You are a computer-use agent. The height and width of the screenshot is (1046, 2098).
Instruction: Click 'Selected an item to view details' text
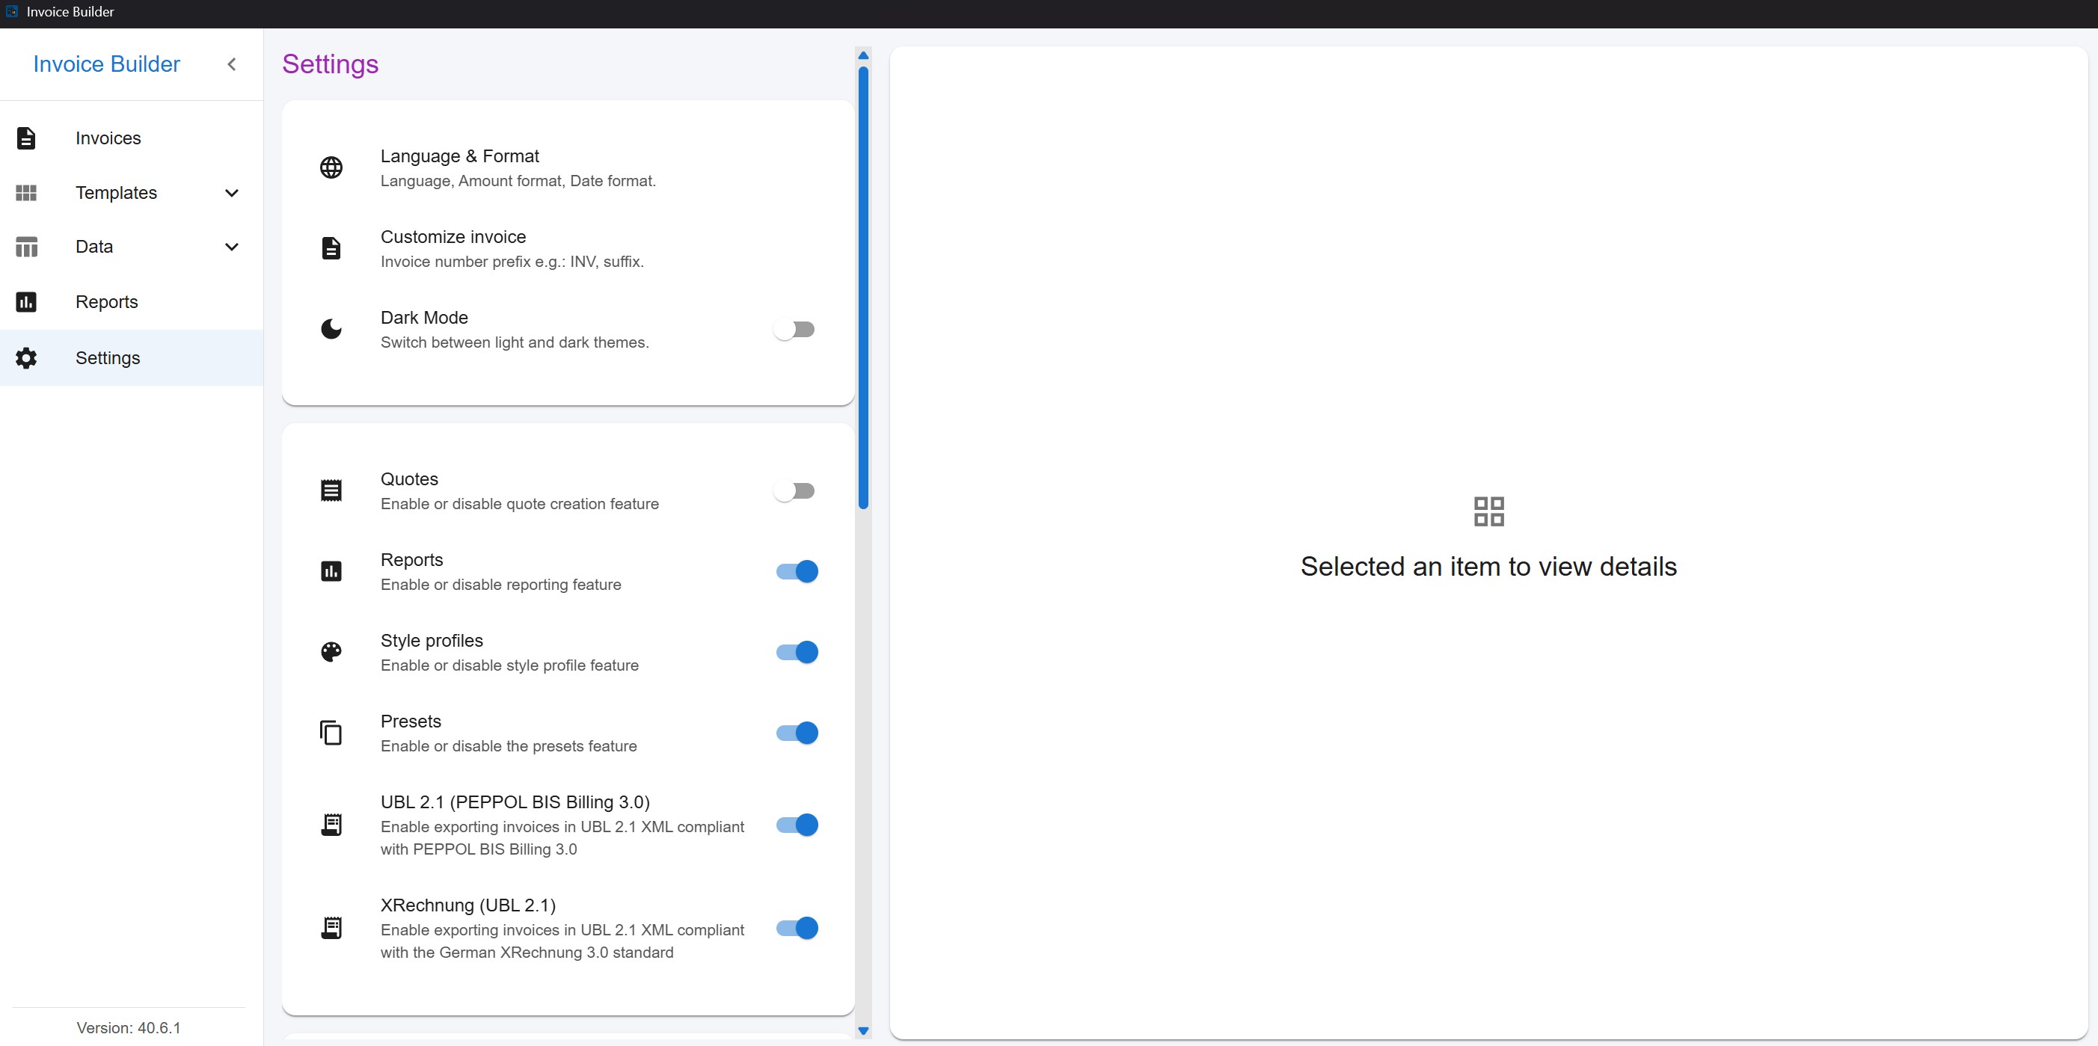[1489, 567]
